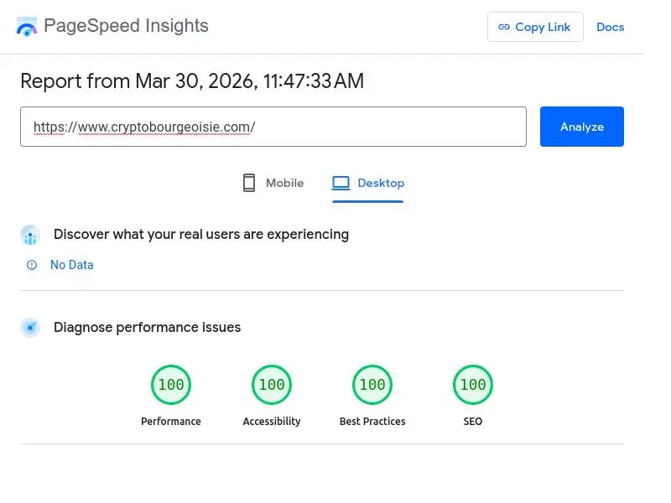This screenshot has height=503, width=671.
Task: Click the link icon inside Copy Link
Action: [503, 26]
